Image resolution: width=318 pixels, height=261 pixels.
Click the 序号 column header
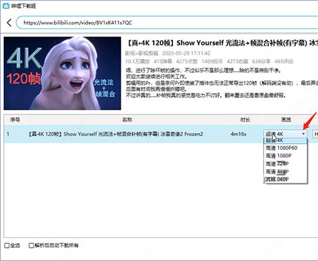click(x=15, y=120)
